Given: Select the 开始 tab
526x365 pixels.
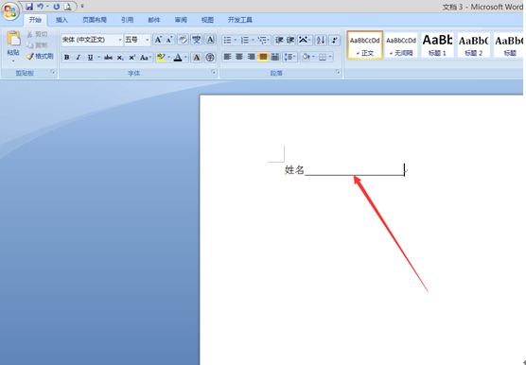Looking at the screenshot, I should click(x=35, y=20).
